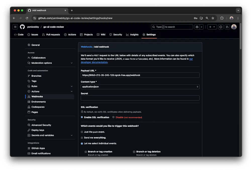
Task: Open the Content type dropdown
Action: pyautogui.click(x=140, y=86)
